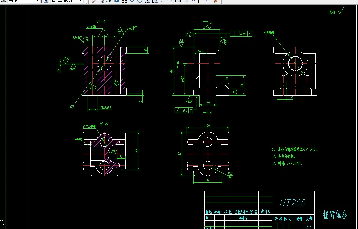Click the 分区 cell in title block
The width and height of the screenshot is (358, 229).
[x=228, y=212]
